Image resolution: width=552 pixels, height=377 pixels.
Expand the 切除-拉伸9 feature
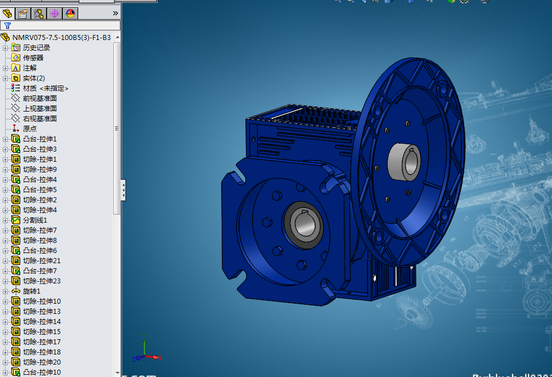coord(5,170)
